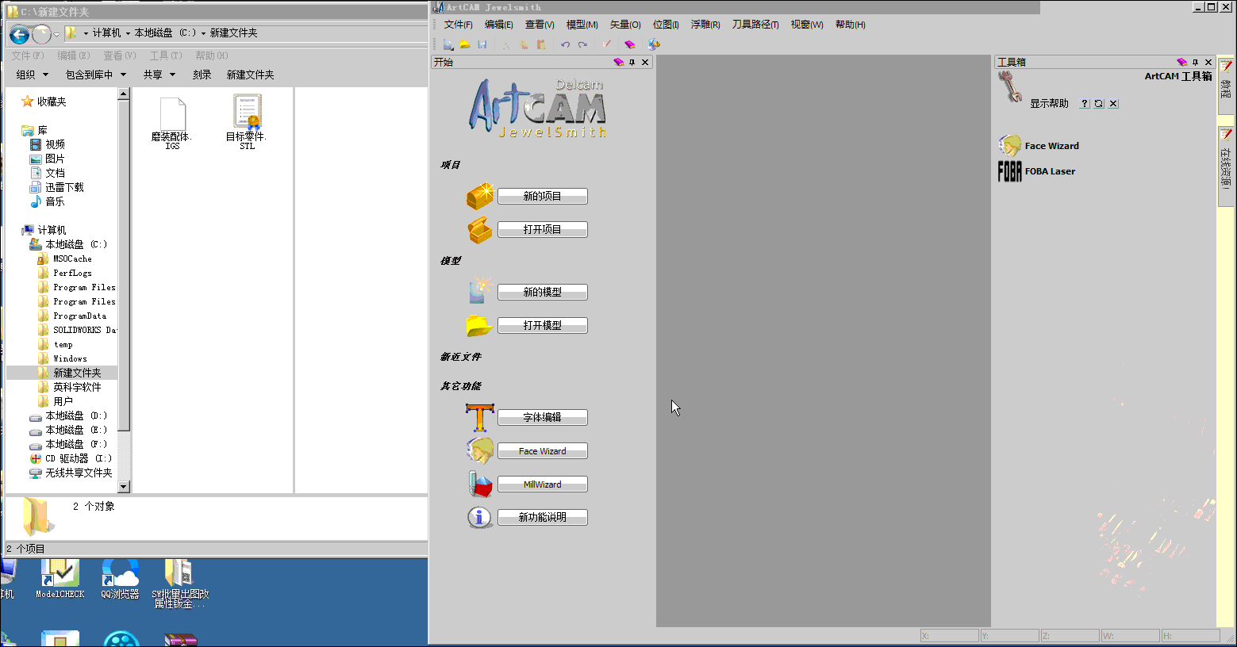Image resolution: width=1237 pixels, height=647 pixels.
Task: Open the 包含到库中 dropdown in Explorer
Action: click(96, 75)
